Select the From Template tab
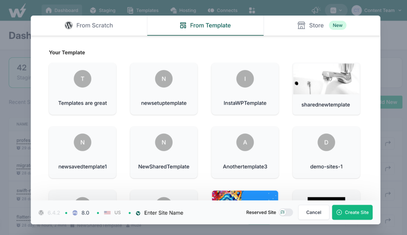The width and height of the screenshot is (407, 235). pos(205,25)
